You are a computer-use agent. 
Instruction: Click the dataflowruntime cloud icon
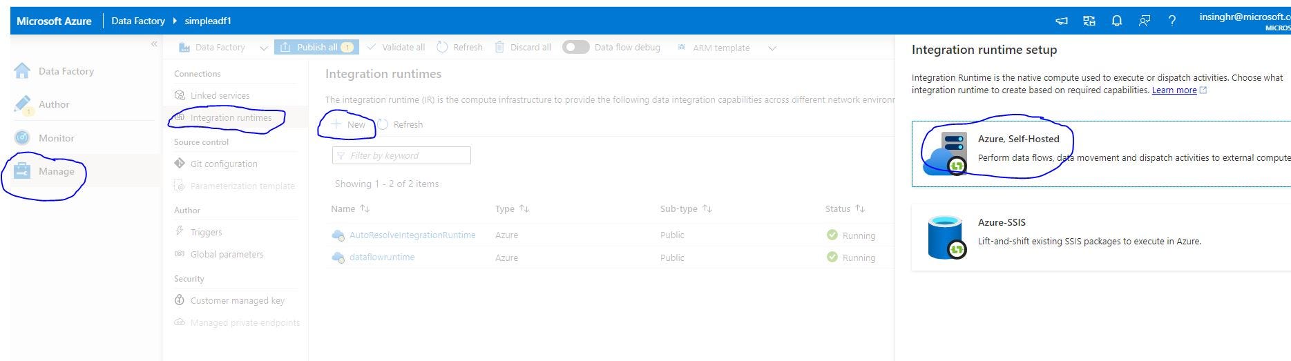point(338,257)
